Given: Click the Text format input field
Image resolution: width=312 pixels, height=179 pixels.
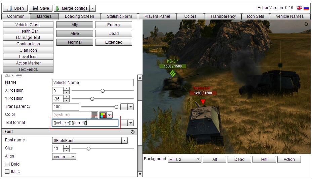Looking at the screenshot, I should click(x=85, y=123).
